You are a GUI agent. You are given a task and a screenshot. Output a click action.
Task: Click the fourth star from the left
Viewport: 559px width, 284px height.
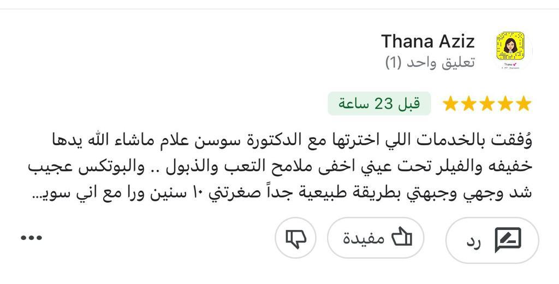pos(506,104)
